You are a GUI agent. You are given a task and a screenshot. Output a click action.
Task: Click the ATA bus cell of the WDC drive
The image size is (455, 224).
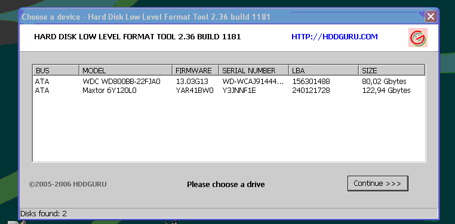pos(42,82)
